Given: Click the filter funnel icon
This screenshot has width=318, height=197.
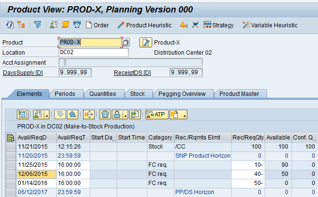Looking at the screenshot, I should (x=37, y=25).
